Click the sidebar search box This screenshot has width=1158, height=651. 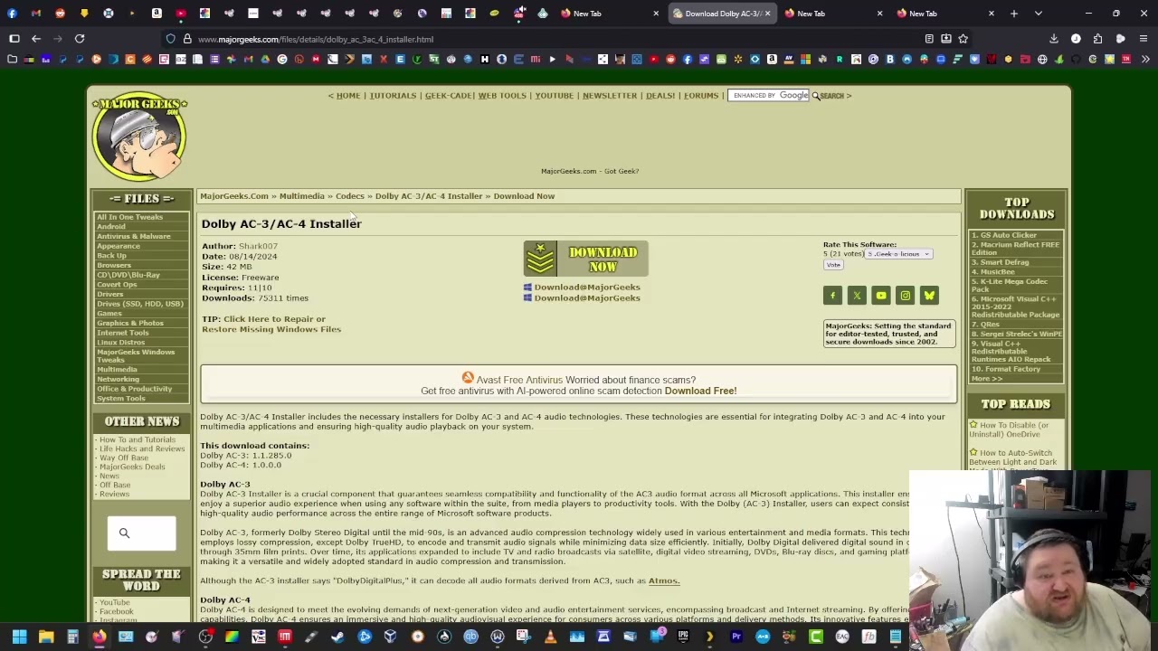tap(142, 533)
